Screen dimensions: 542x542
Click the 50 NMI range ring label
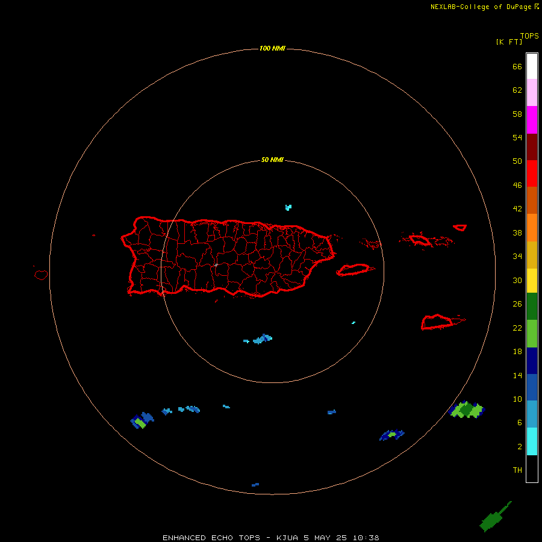pyautogui.click(x=272, y=160)
